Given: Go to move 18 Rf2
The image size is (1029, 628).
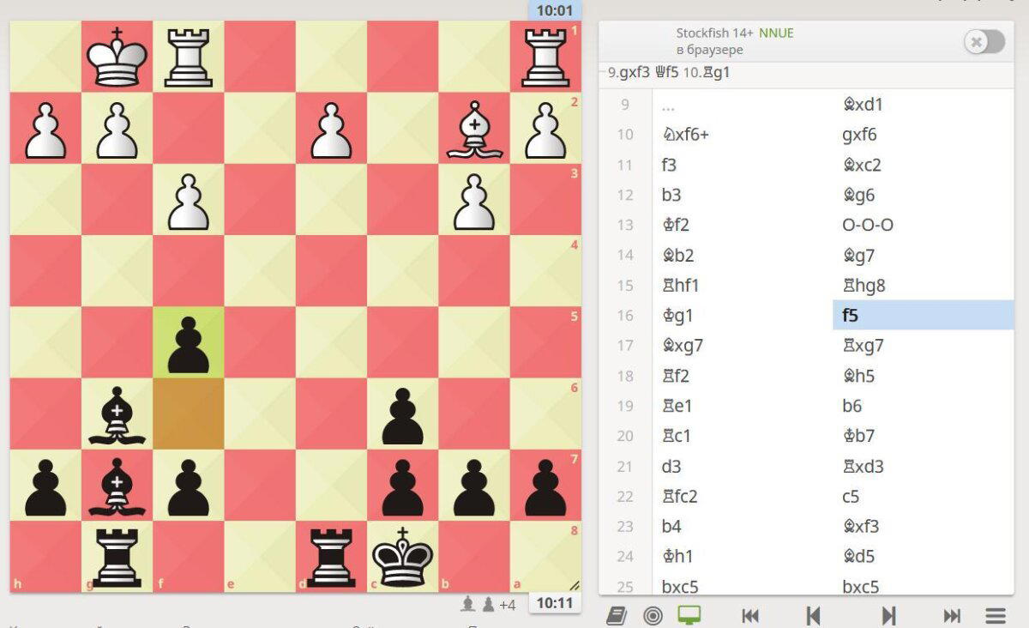Looking at the screenshot, I should (742, 376).
